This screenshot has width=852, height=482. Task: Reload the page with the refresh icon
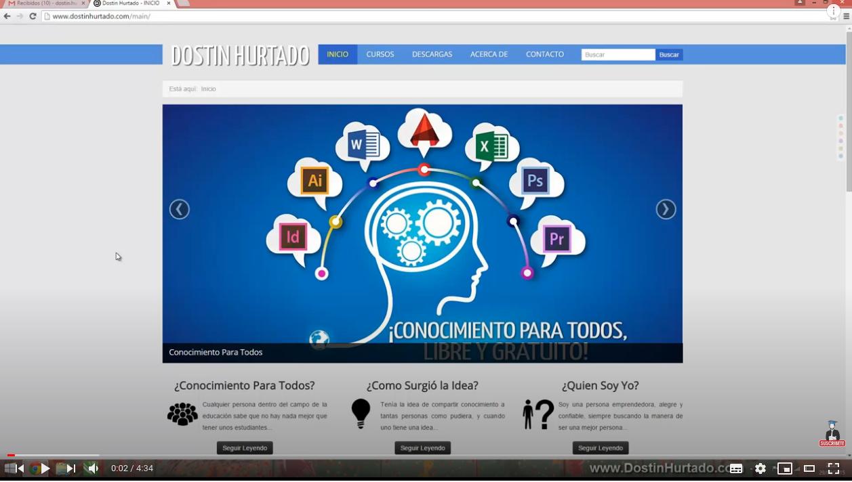[x=33, y=16]
